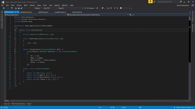The height and width of the screenshot is (109, 195).
Task: Open the Output panel tab
Action: pos(29,104)
